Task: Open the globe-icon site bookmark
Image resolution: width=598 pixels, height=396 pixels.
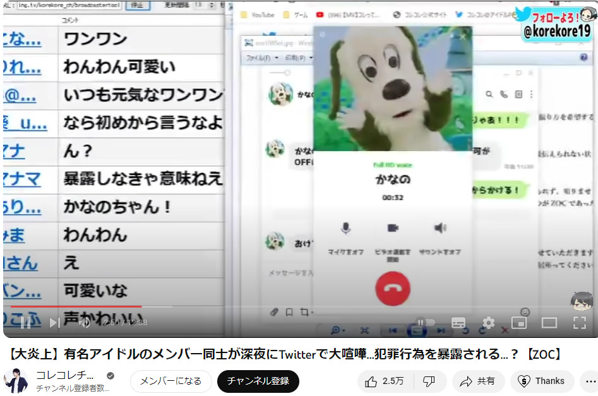Action: pyautogui.click(x=420, y=15)
